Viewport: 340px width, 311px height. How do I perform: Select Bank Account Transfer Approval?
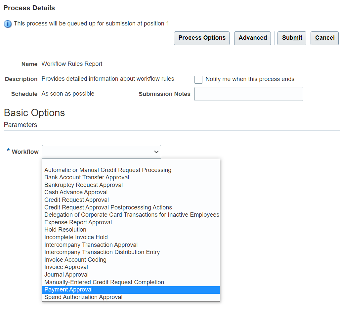tap(87, 177)
